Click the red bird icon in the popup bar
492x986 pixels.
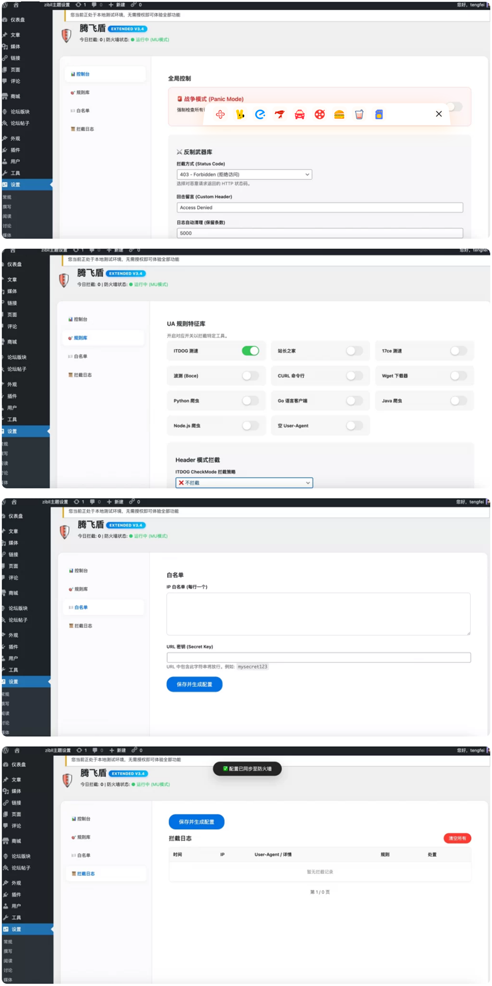pos(280,115)
